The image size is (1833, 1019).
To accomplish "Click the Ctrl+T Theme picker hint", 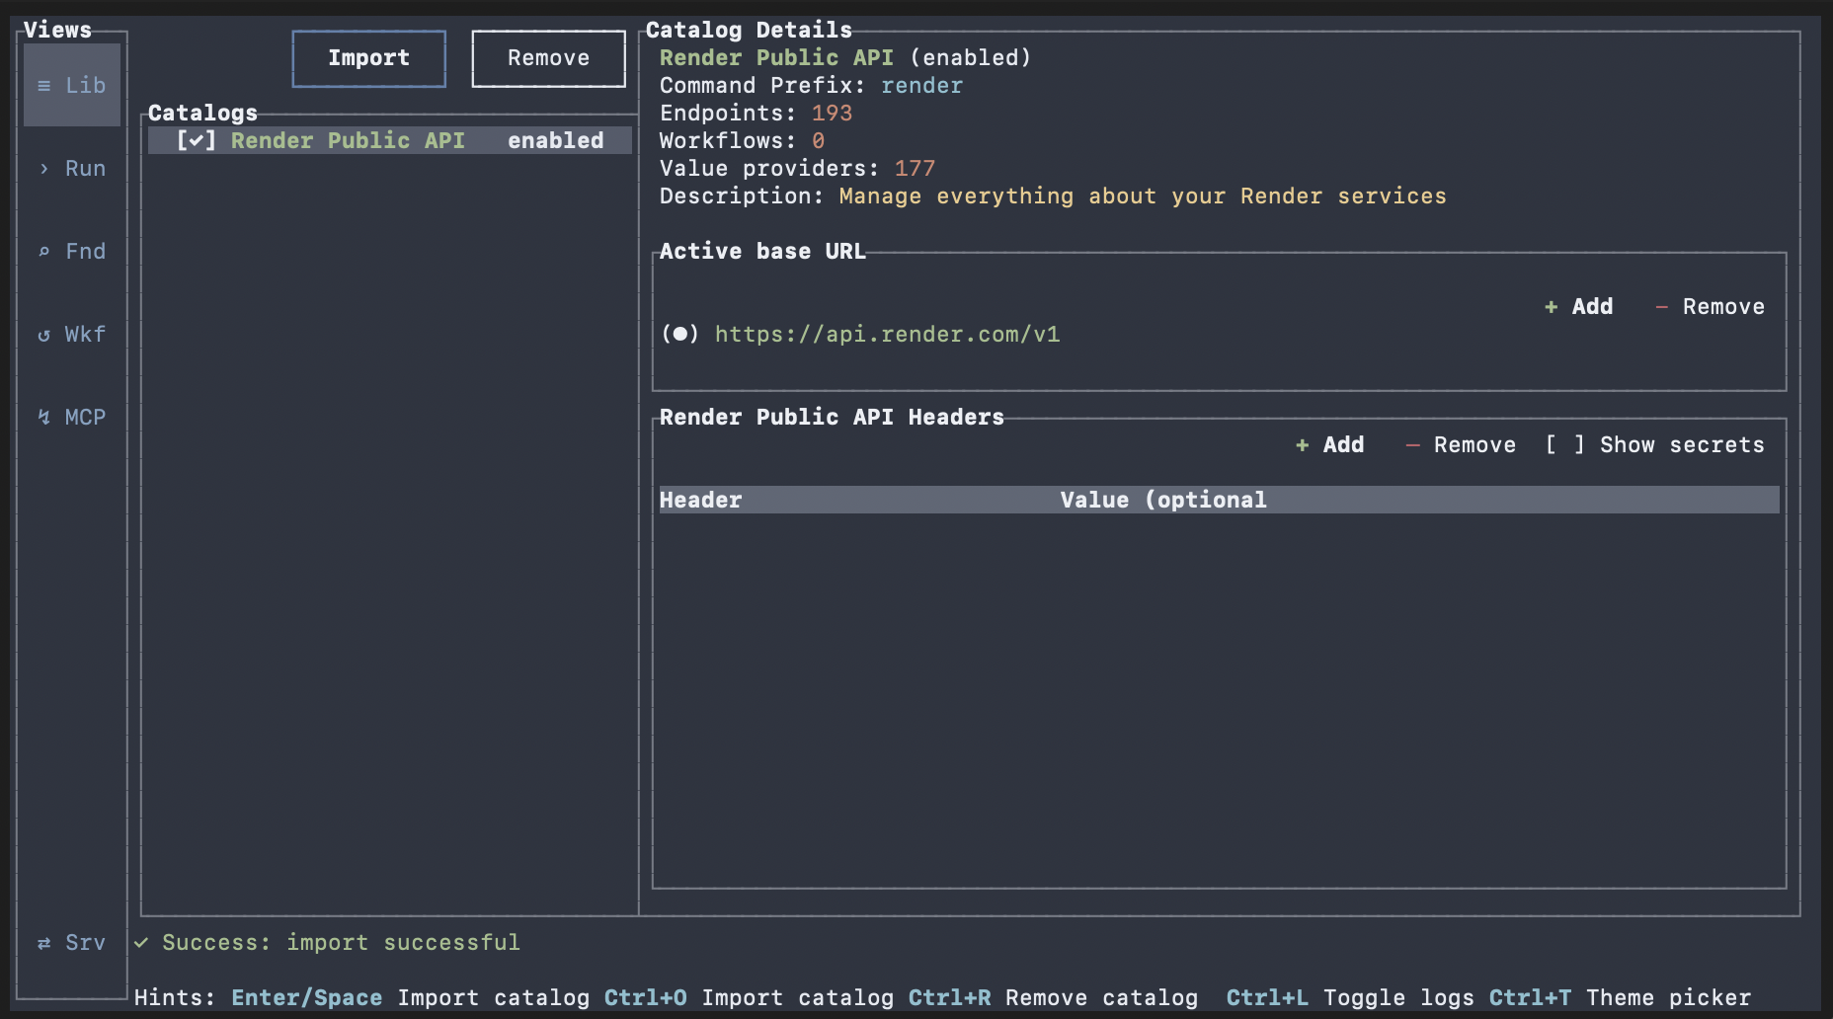I will 1620,998.
